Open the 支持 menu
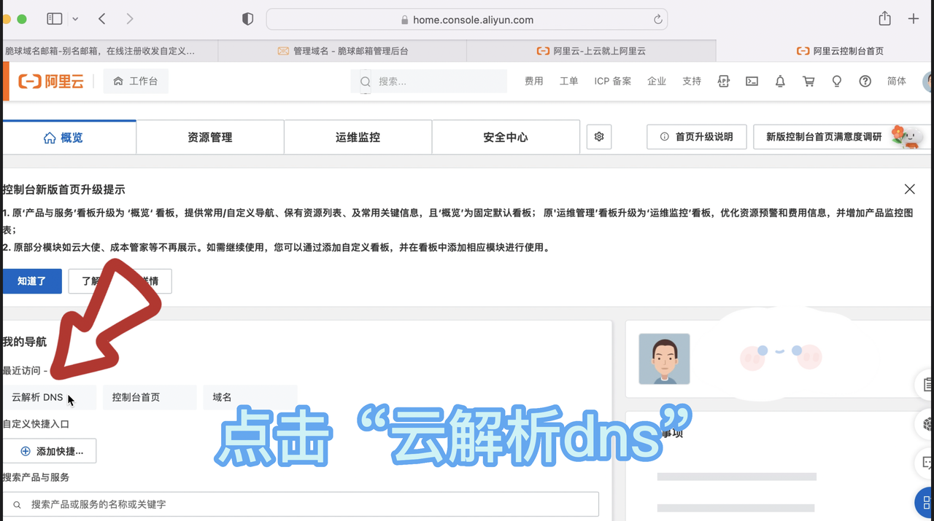This screenshot has height=521, width=934. tap(692, 81)
